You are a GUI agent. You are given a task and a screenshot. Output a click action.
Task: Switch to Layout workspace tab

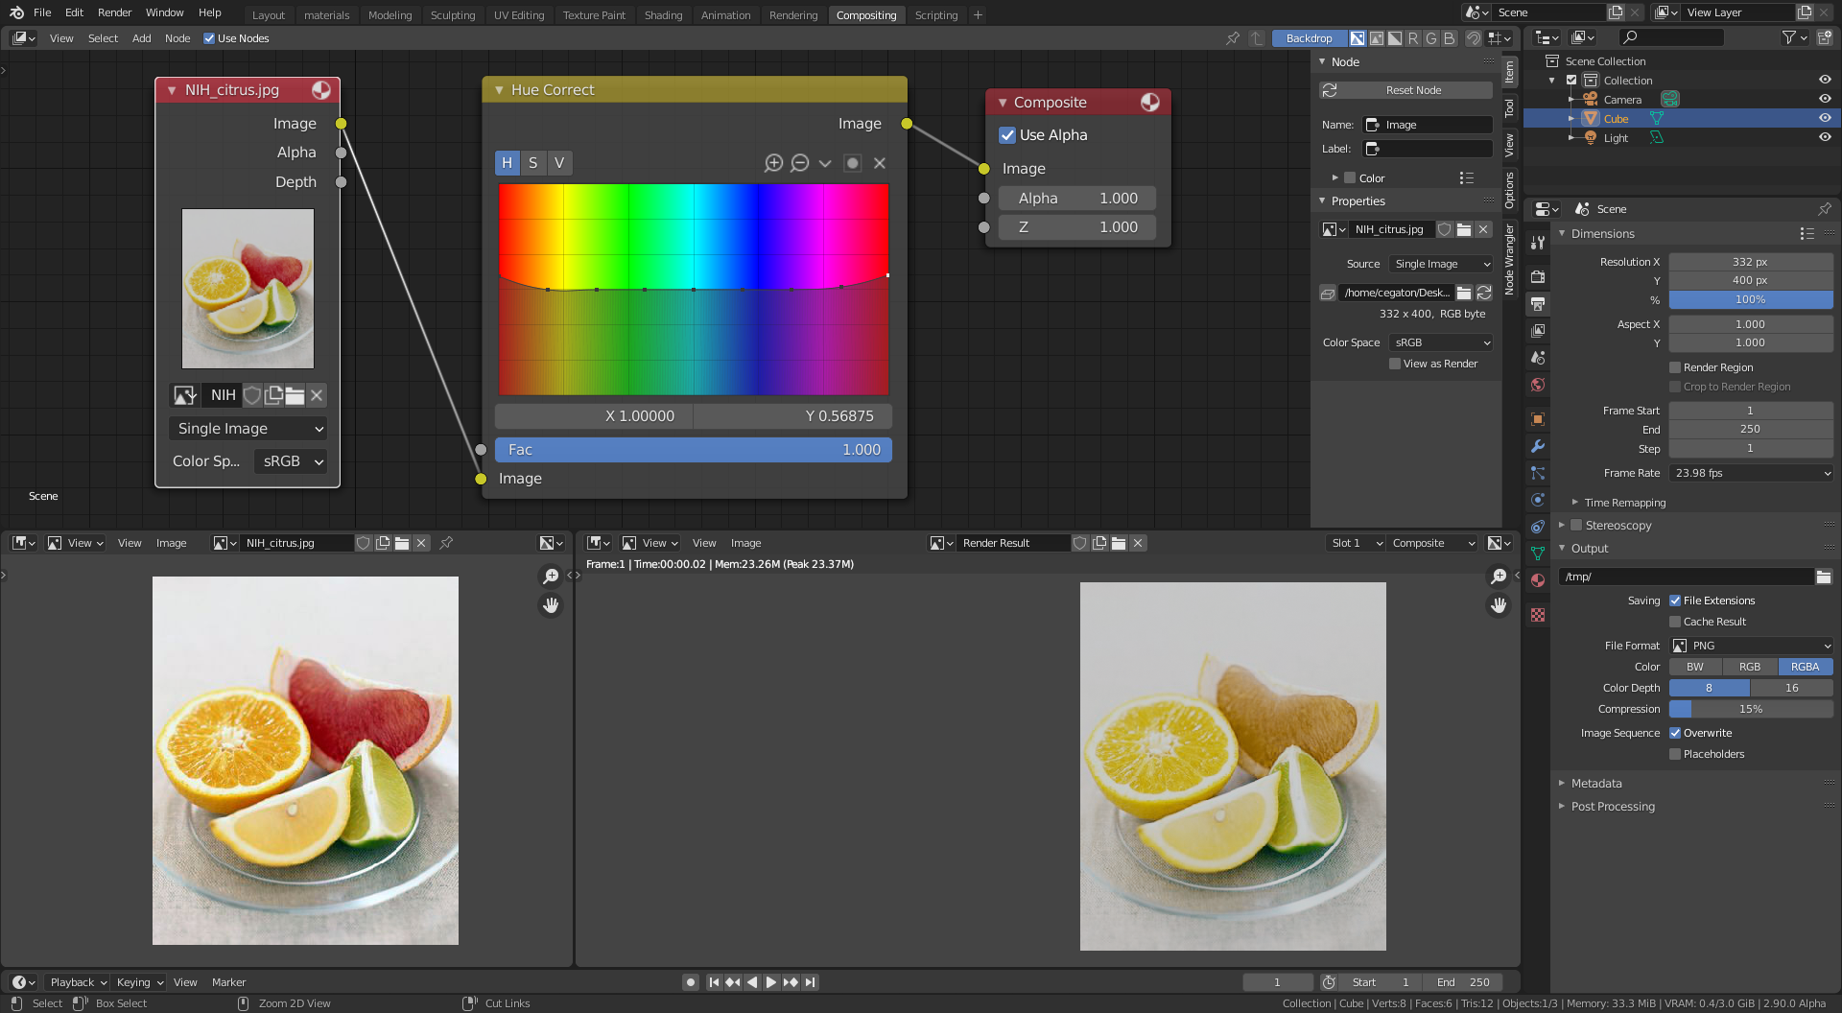click(x=269, y=15)
